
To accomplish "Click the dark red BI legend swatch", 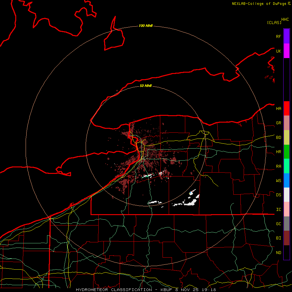I will click(x=286, y=238).
